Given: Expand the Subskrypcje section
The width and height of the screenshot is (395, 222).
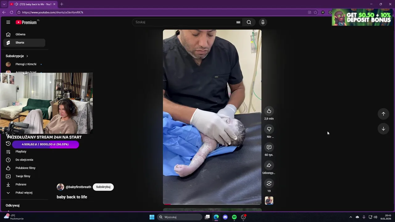Looking at the screenshot, I should [x=17, y=56].
